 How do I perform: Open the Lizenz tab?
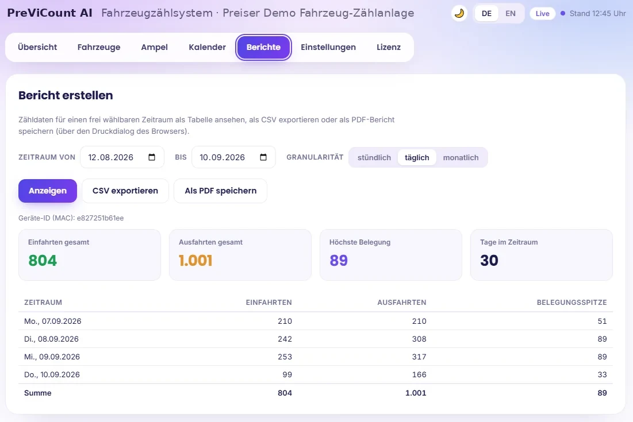[388, 47]
